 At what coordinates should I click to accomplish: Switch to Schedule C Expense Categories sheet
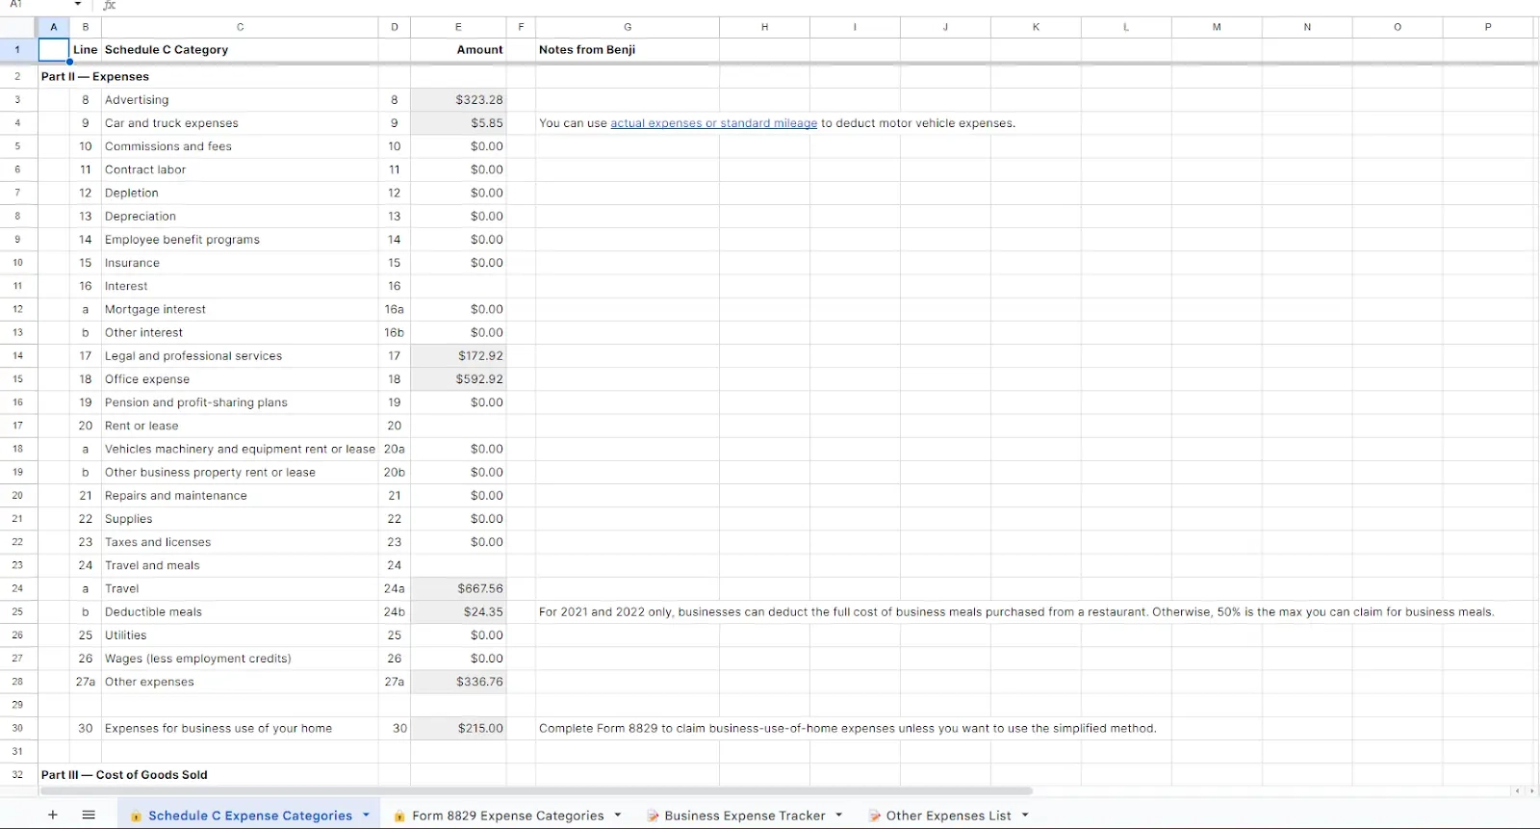coord(250,816)
